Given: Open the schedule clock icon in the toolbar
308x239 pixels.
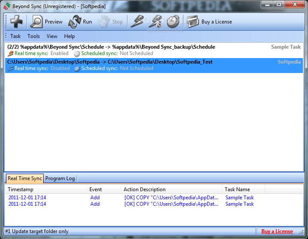Looking at the screenshot, I should coord(173,21).
